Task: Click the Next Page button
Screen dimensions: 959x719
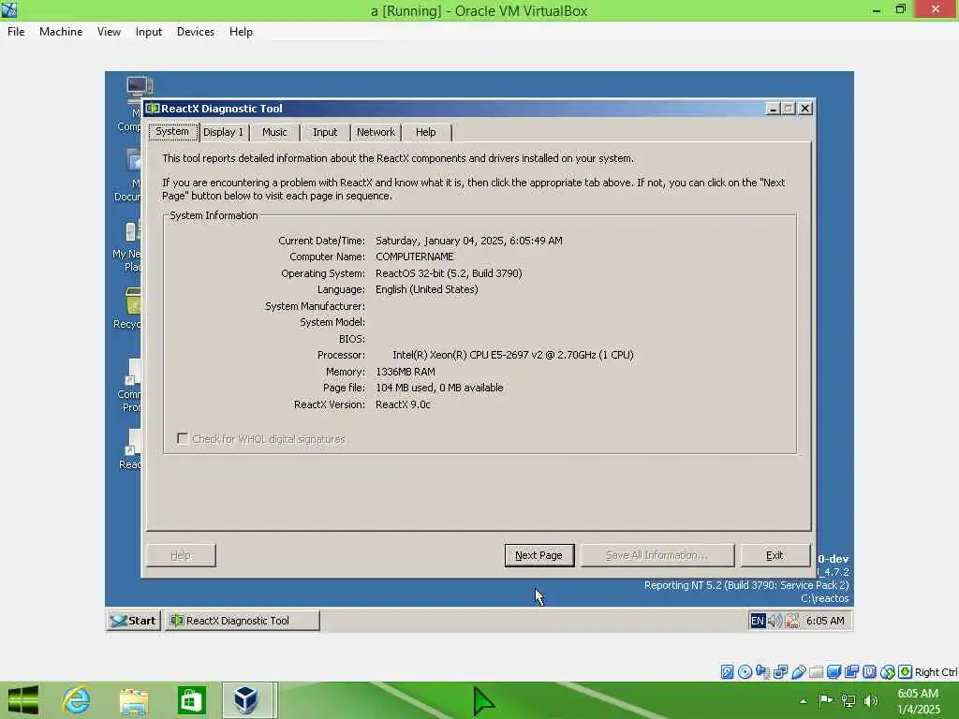Action: (x=539, y=555)
